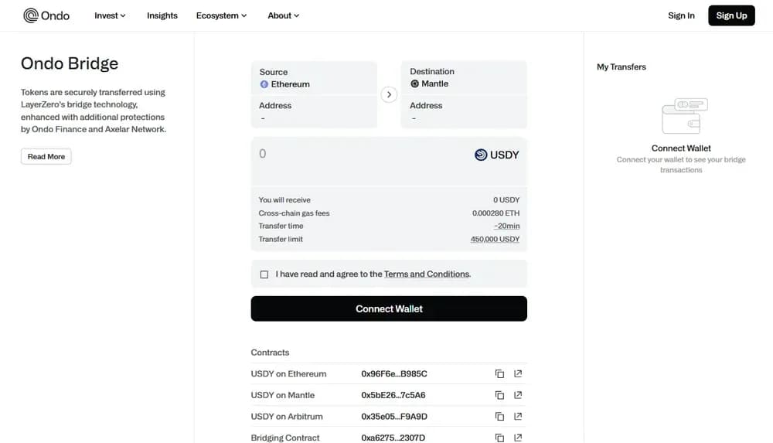Viewport: 773px width, 443px height.
Task: Open USDY on Ethereum contract in explorer
Action: point(518,374)
